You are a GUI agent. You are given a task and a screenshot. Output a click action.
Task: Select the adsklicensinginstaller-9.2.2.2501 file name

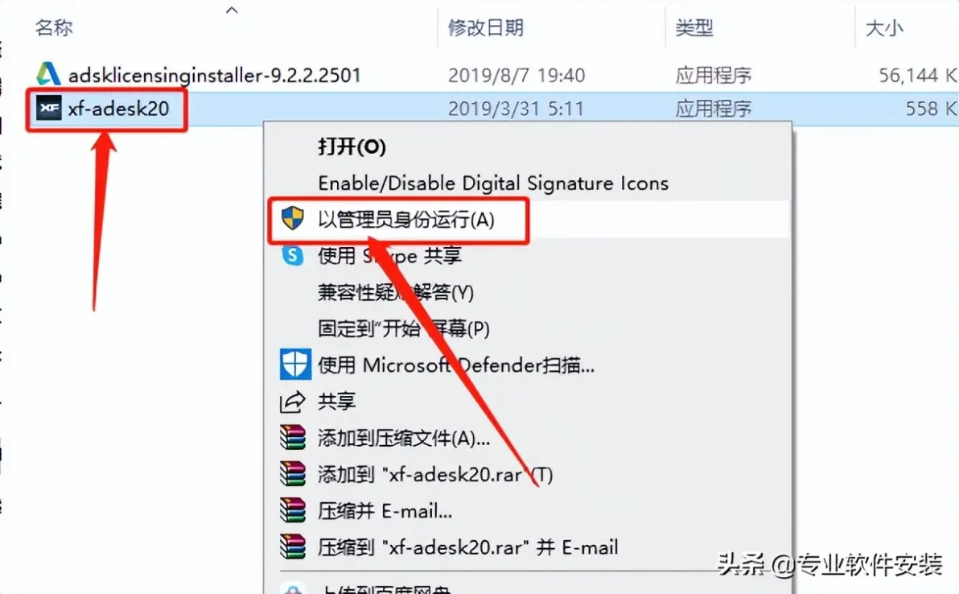point(214,75)
